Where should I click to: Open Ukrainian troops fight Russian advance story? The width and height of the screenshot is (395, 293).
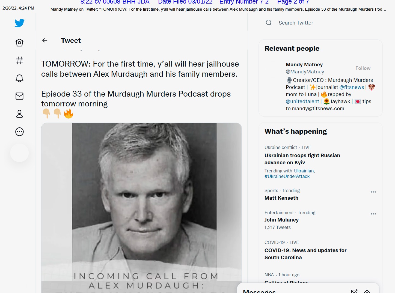[302, 159]
